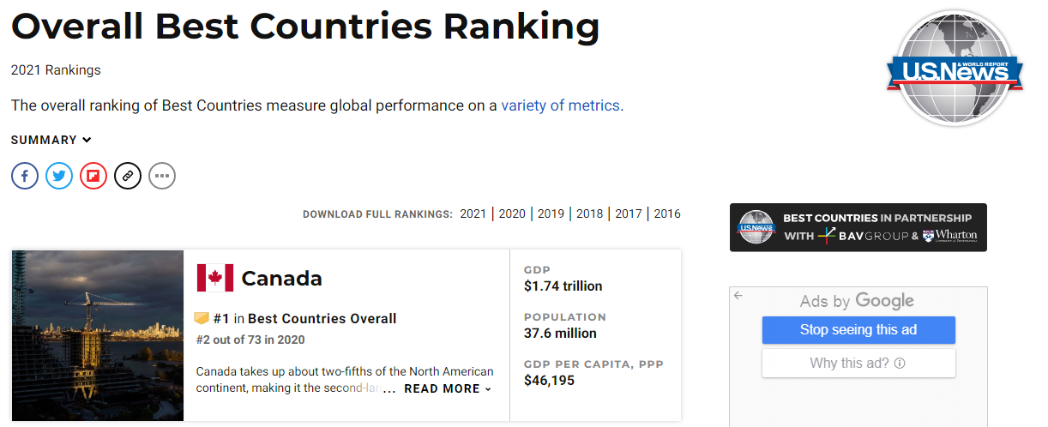Open more sharing options ellipsis

(x=162, y=177)
